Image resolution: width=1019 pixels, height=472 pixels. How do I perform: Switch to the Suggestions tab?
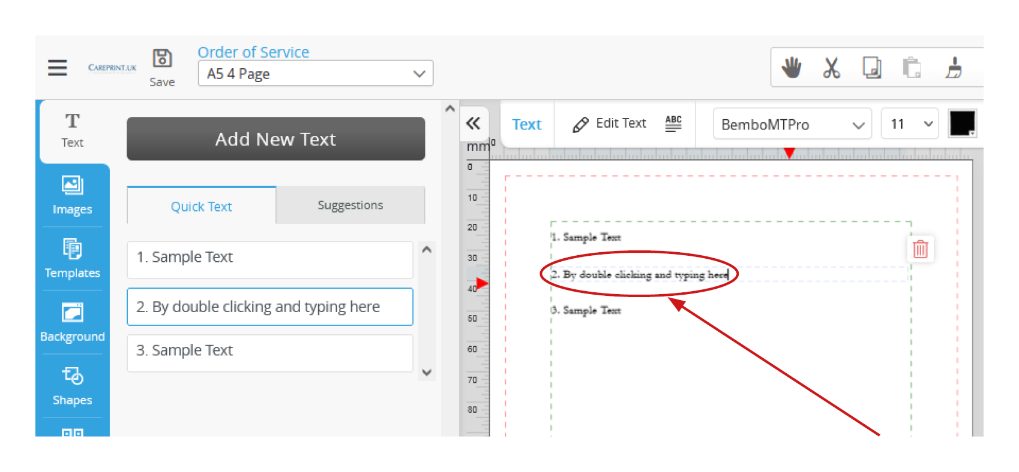pyautogui.click(x=350, y=205)
